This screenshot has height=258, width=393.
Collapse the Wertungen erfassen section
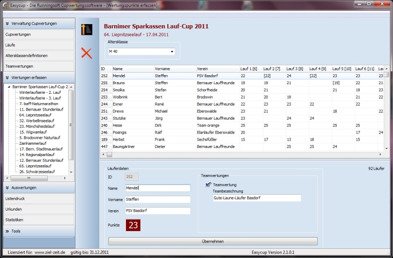6,78
